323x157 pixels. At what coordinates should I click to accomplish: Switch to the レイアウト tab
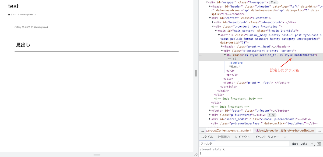[242, 137]
